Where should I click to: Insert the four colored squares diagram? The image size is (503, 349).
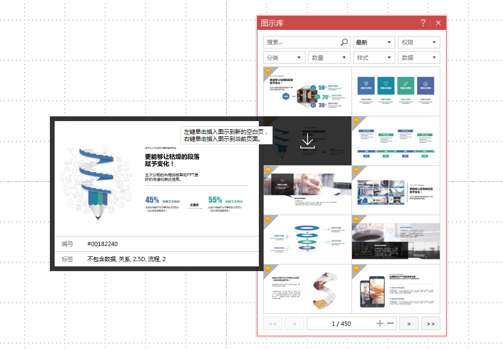tap(396, 92)
